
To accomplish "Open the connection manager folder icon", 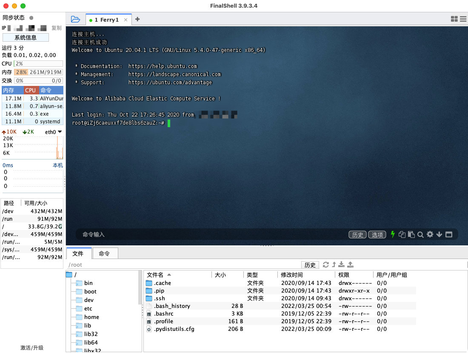I will (75, 19).
